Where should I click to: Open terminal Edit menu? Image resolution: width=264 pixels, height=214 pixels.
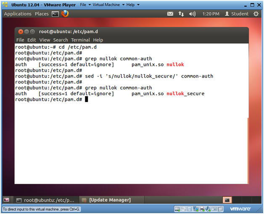(x=32, y=40)
